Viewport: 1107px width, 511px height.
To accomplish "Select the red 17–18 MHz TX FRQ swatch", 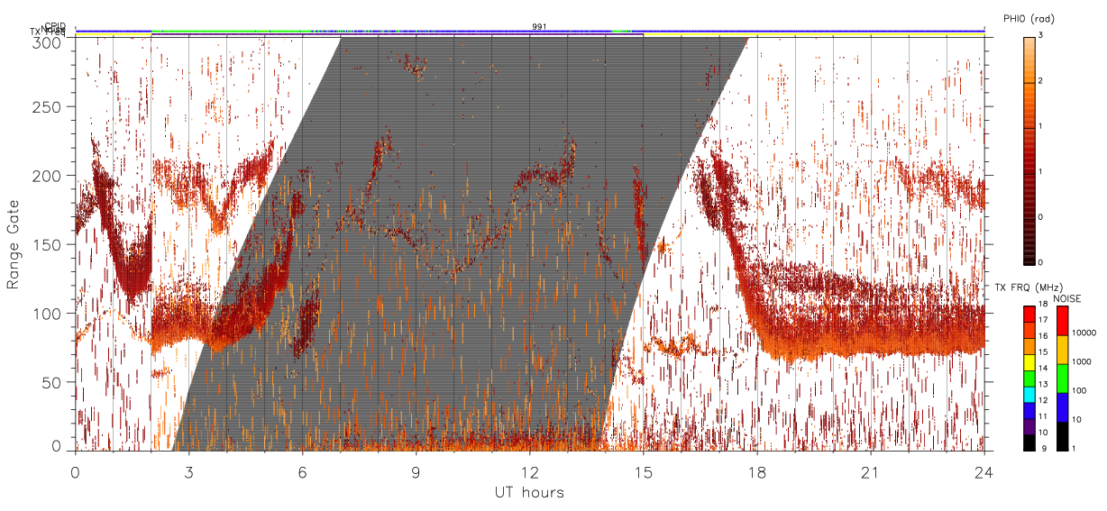I will 1029,315.
